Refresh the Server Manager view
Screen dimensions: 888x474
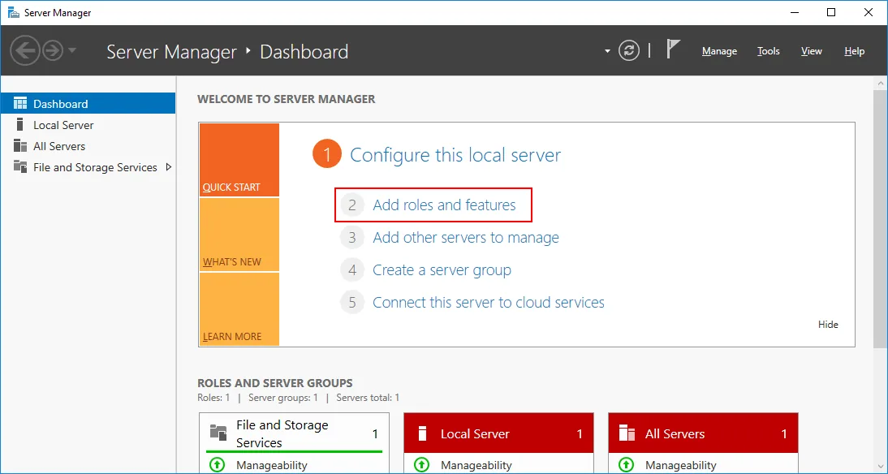629,50
